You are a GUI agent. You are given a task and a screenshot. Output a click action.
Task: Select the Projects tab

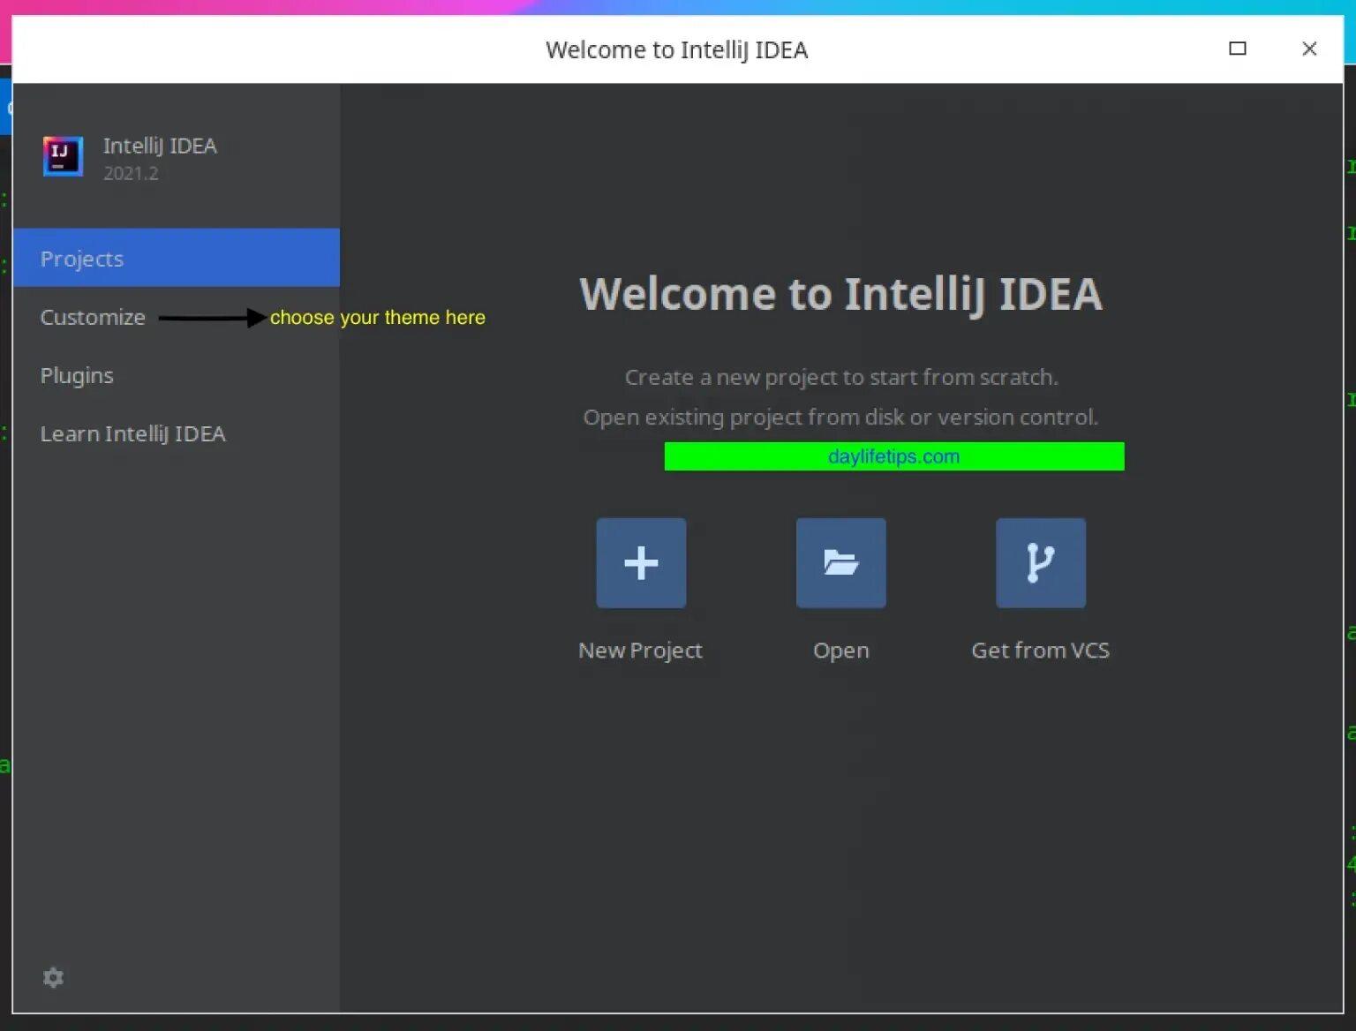pos(177,258)
